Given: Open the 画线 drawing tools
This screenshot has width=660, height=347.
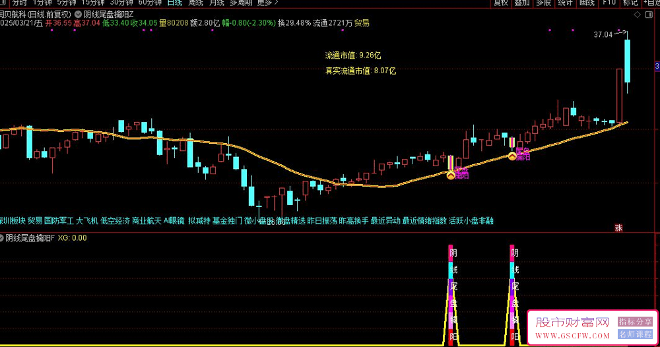Looking at the screenshot, I should (x=587, y=3).
